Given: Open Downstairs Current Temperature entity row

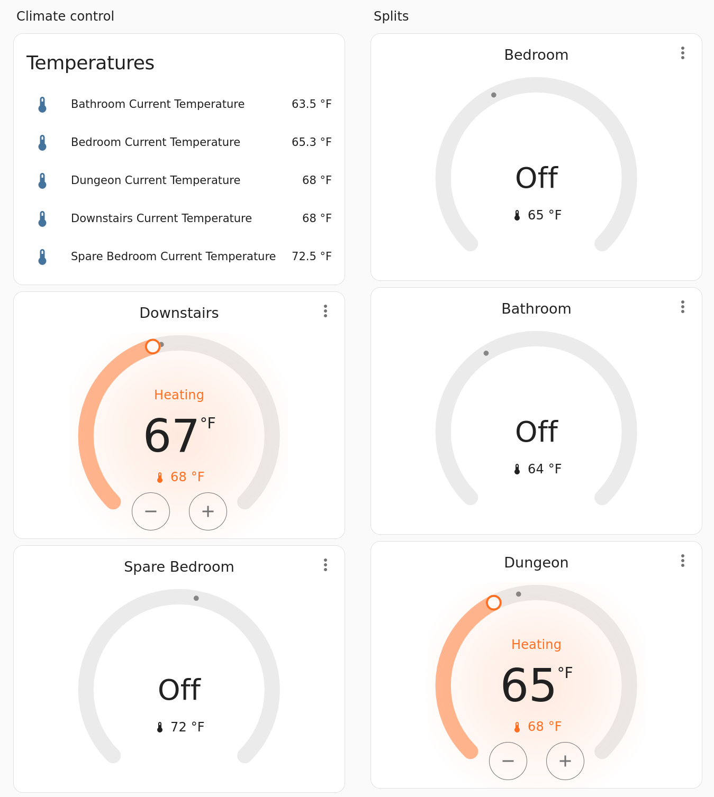Looking at the screenshot, I should [x=161, y=218].
